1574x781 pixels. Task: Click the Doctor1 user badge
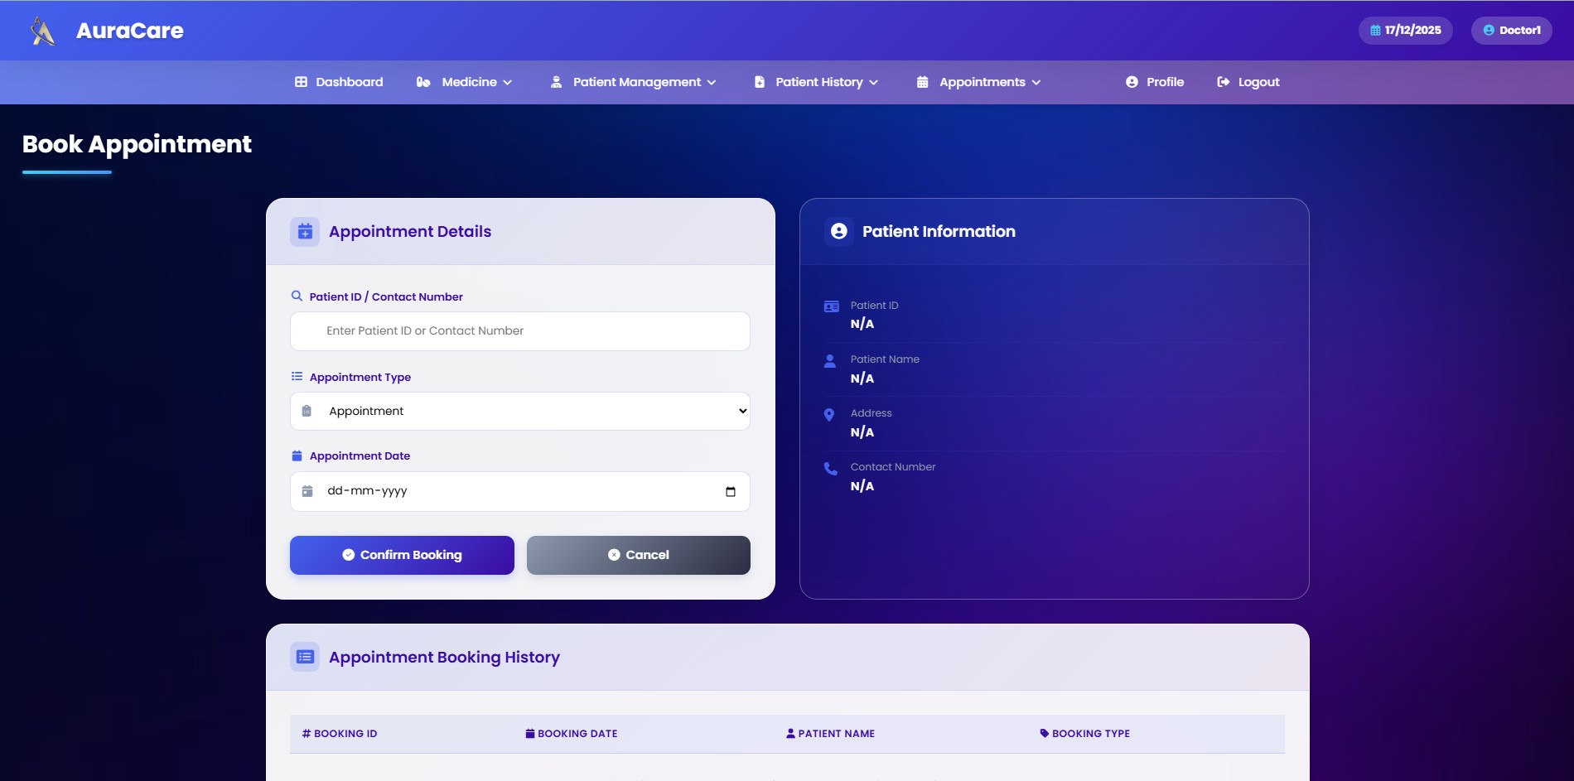pos(1511,31)
